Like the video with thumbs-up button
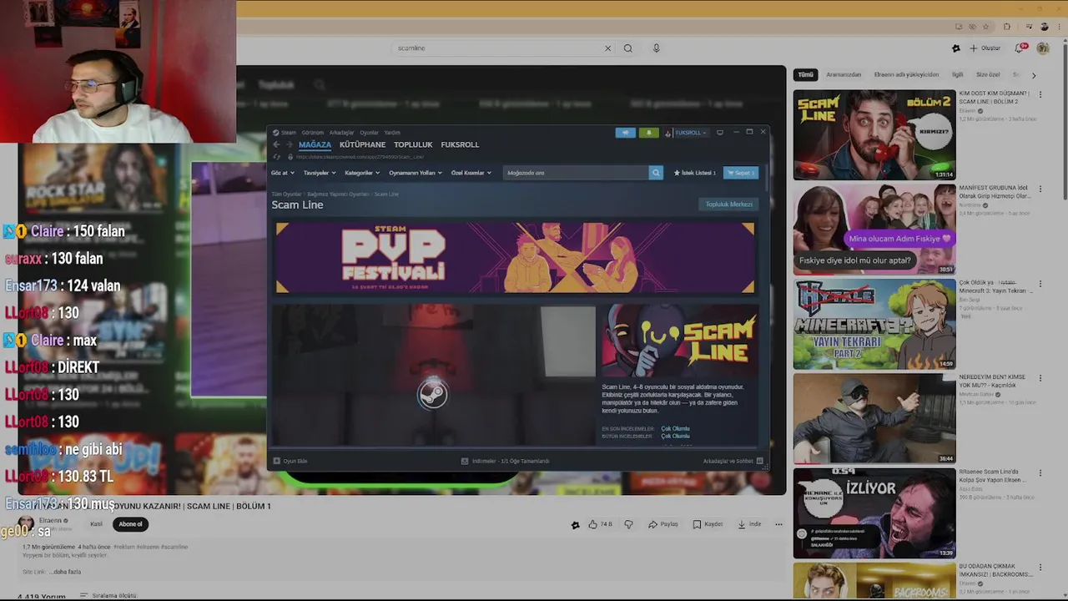This screenshot has width=1068, height=601. click(x=600, y=524)
